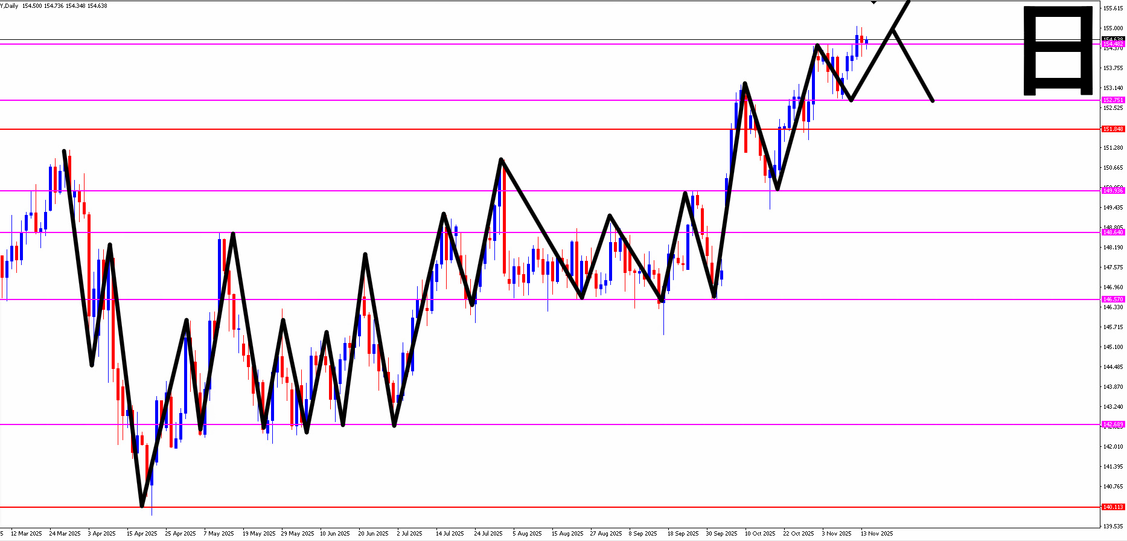Pick the 27 Aug 2025 date label

(606, 534)
